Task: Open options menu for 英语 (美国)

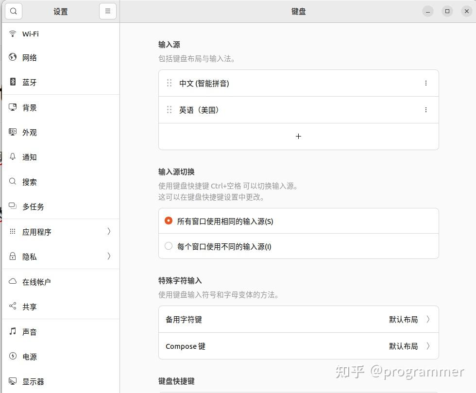Action: click(x=426, y=110)
